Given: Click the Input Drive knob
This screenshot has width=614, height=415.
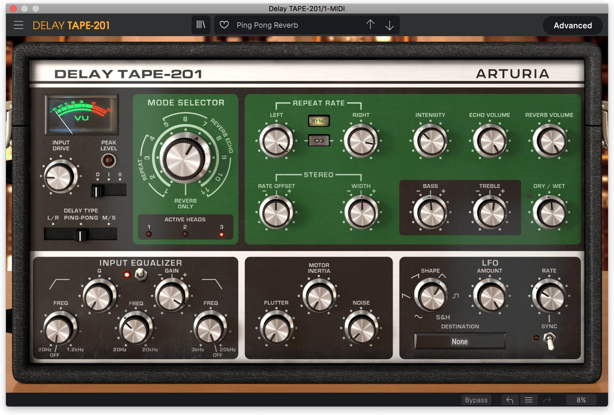Looking at the screenshot, I should coord(60,177).
